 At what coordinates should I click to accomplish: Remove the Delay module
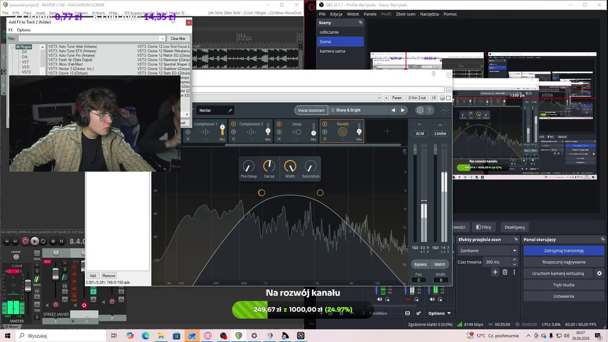tap(279, 139)
